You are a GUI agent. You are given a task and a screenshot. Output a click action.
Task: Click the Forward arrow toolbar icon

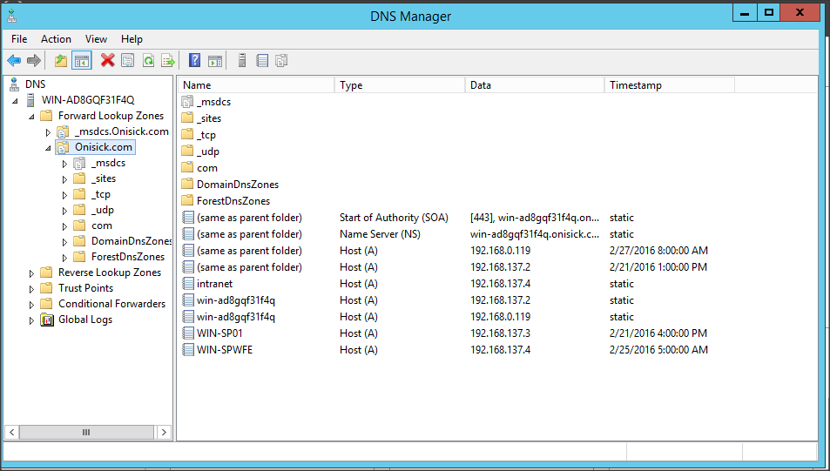34,61
